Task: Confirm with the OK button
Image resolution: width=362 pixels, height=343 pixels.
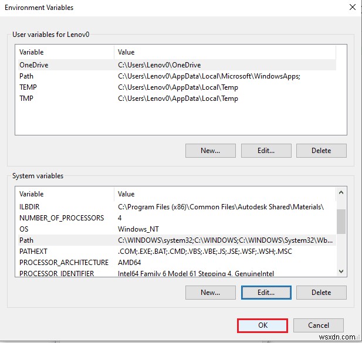Action: pos(262,325)
